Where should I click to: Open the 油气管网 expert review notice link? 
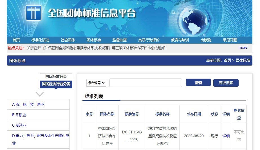pyautogui.click(x=96, y=48)
